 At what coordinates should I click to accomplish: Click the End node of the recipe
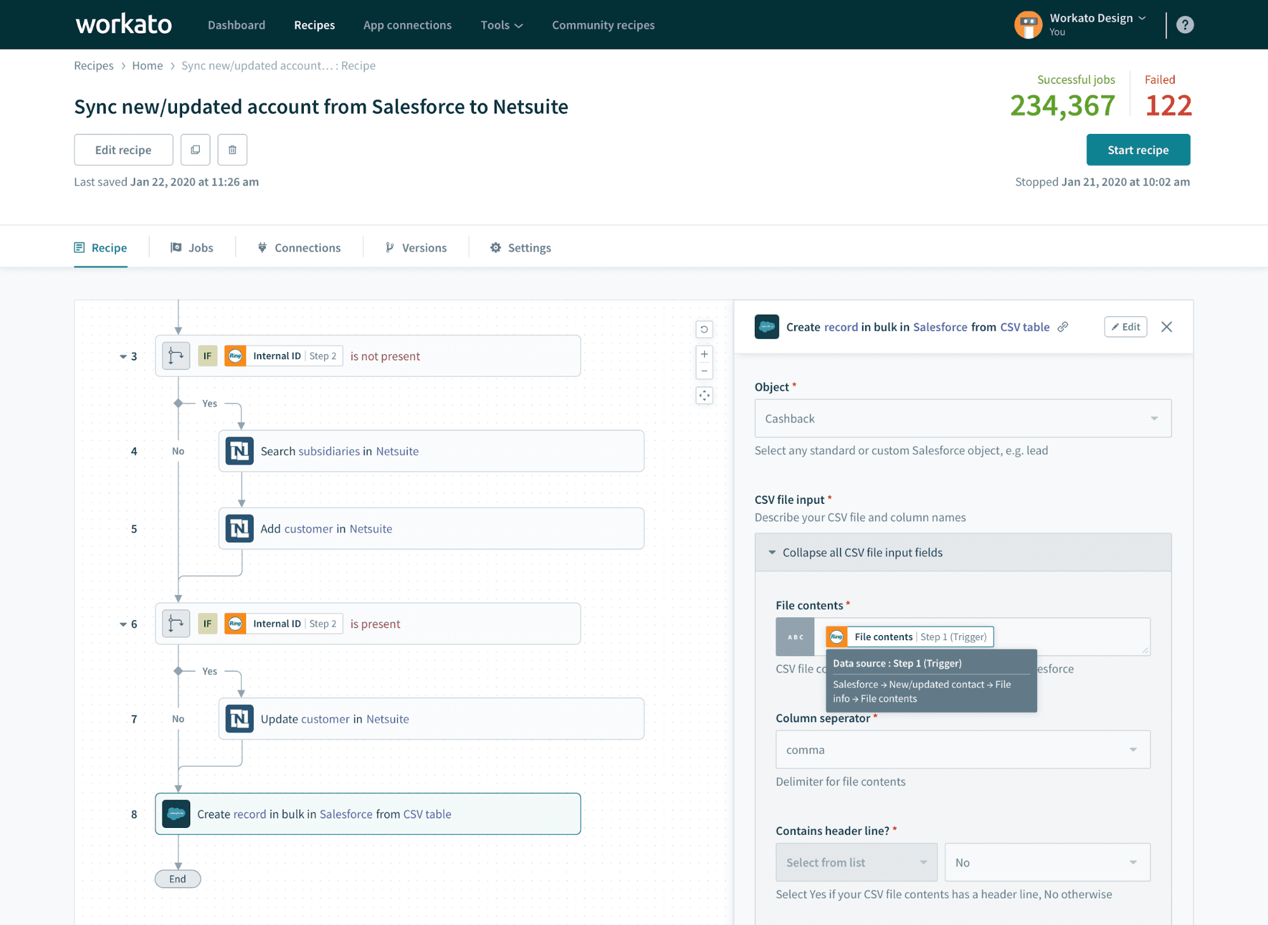(x=178, y=879)
